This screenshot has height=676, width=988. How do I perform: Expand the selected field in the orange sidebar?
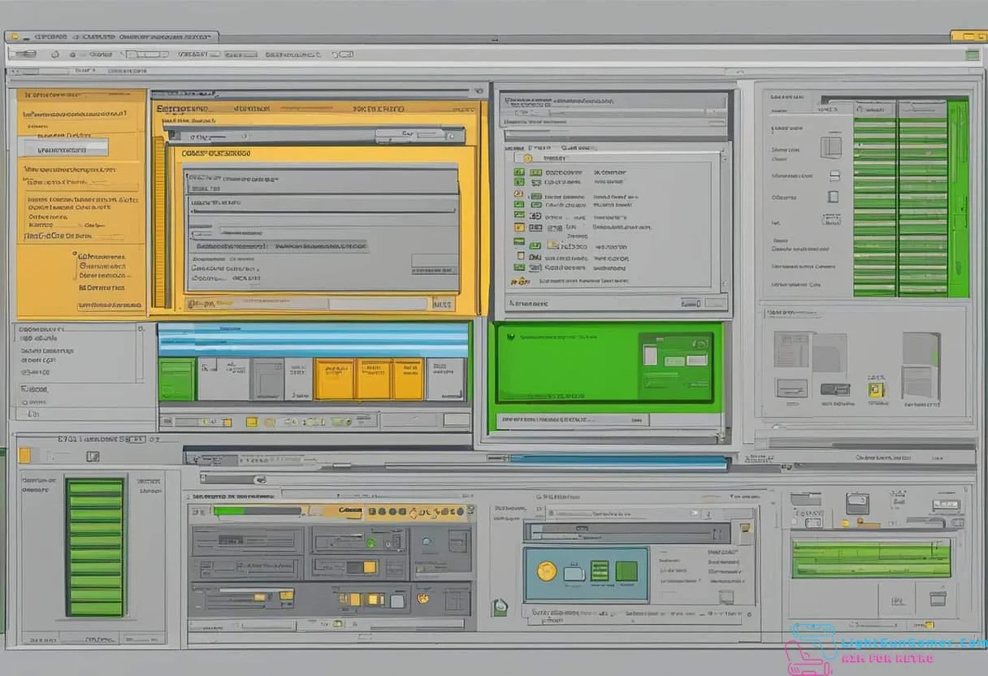click(x=65, y=148)
